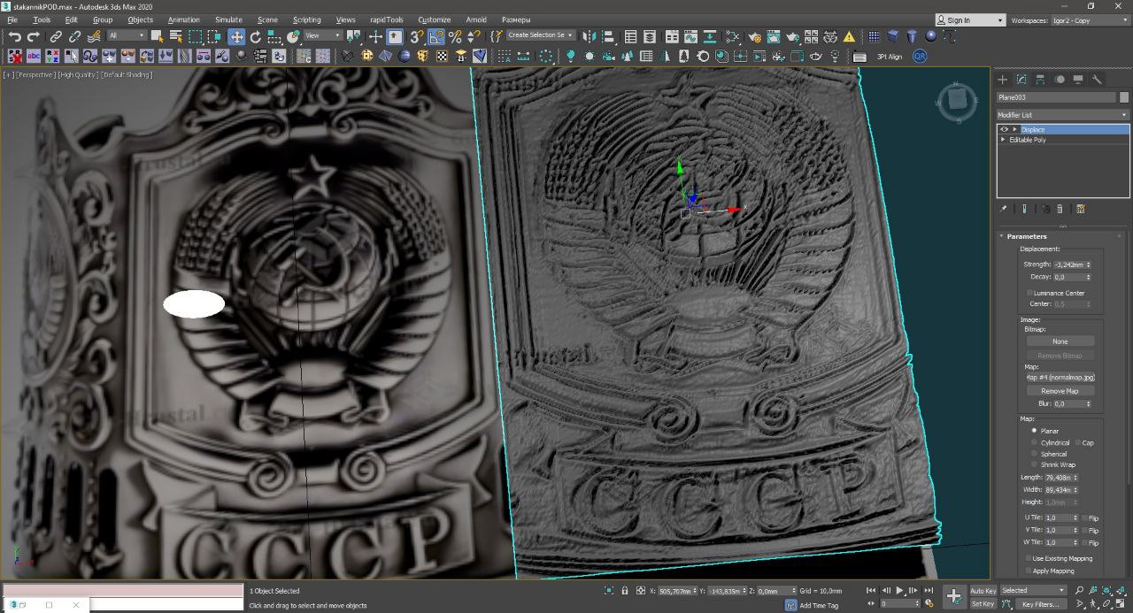Click the yellow warning triangle icon
The width and height of the screenshot is (1133, 613).
point(850,36)
